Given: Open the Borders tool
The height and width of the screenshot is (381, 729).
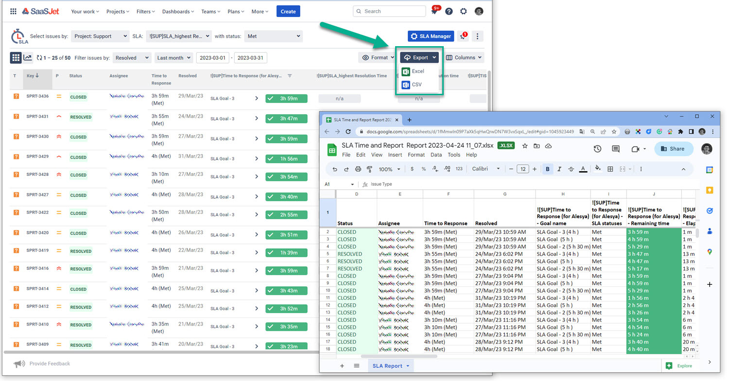Looking at the screenshot, I should coord(610,169).
